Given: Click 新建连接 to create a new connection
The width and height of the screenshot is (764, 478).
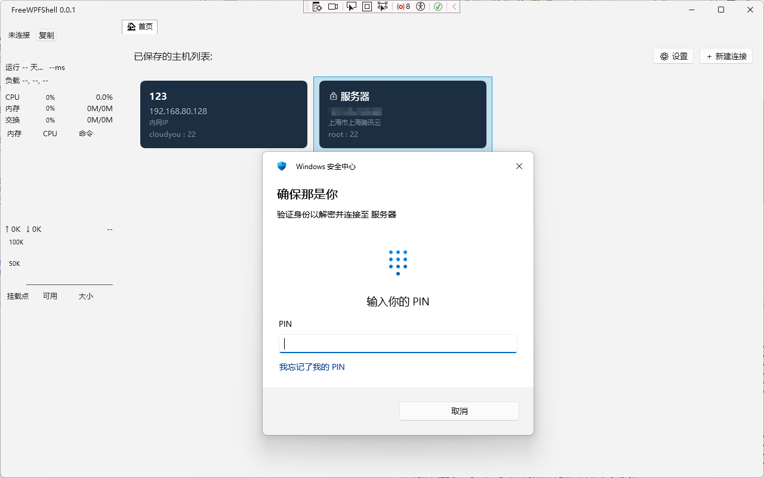Looking at the screenshot, I should pyautogui.click(x=726, y=56).
